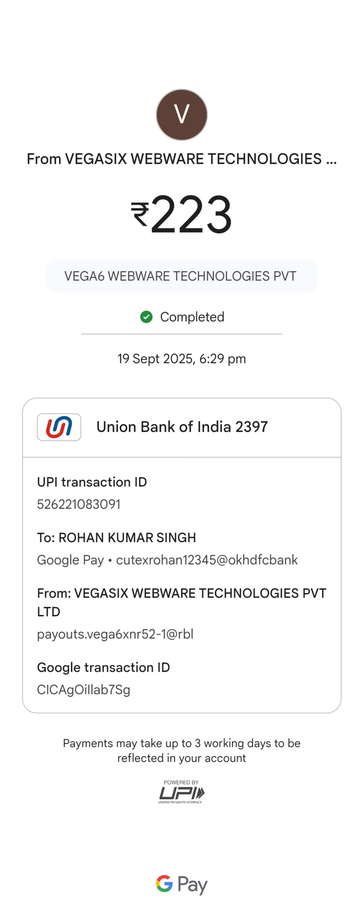Tap the brown V profile avatar

pos(182,115)
